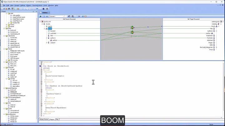Run the XQuery with the green play button
The height and width of the screenshot is (126, 225).
pos(41,17)
